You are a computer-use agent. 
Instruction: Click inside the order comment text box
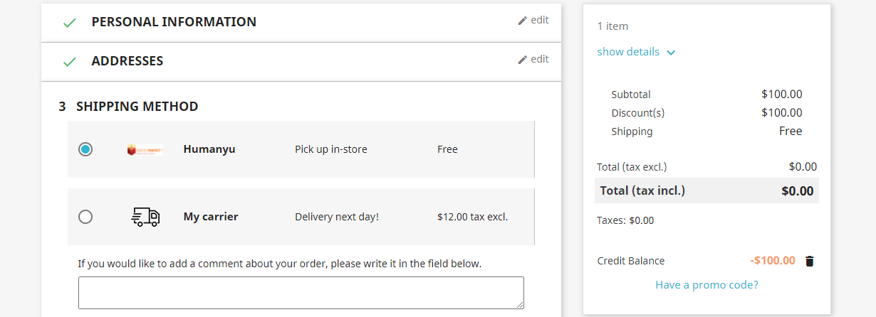click(x=301, y=293)
